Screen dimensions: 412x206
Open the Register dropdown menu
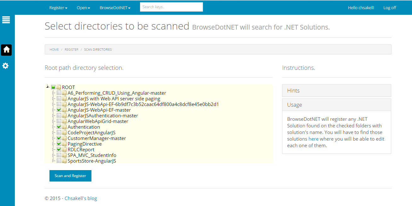pos(58,8)
